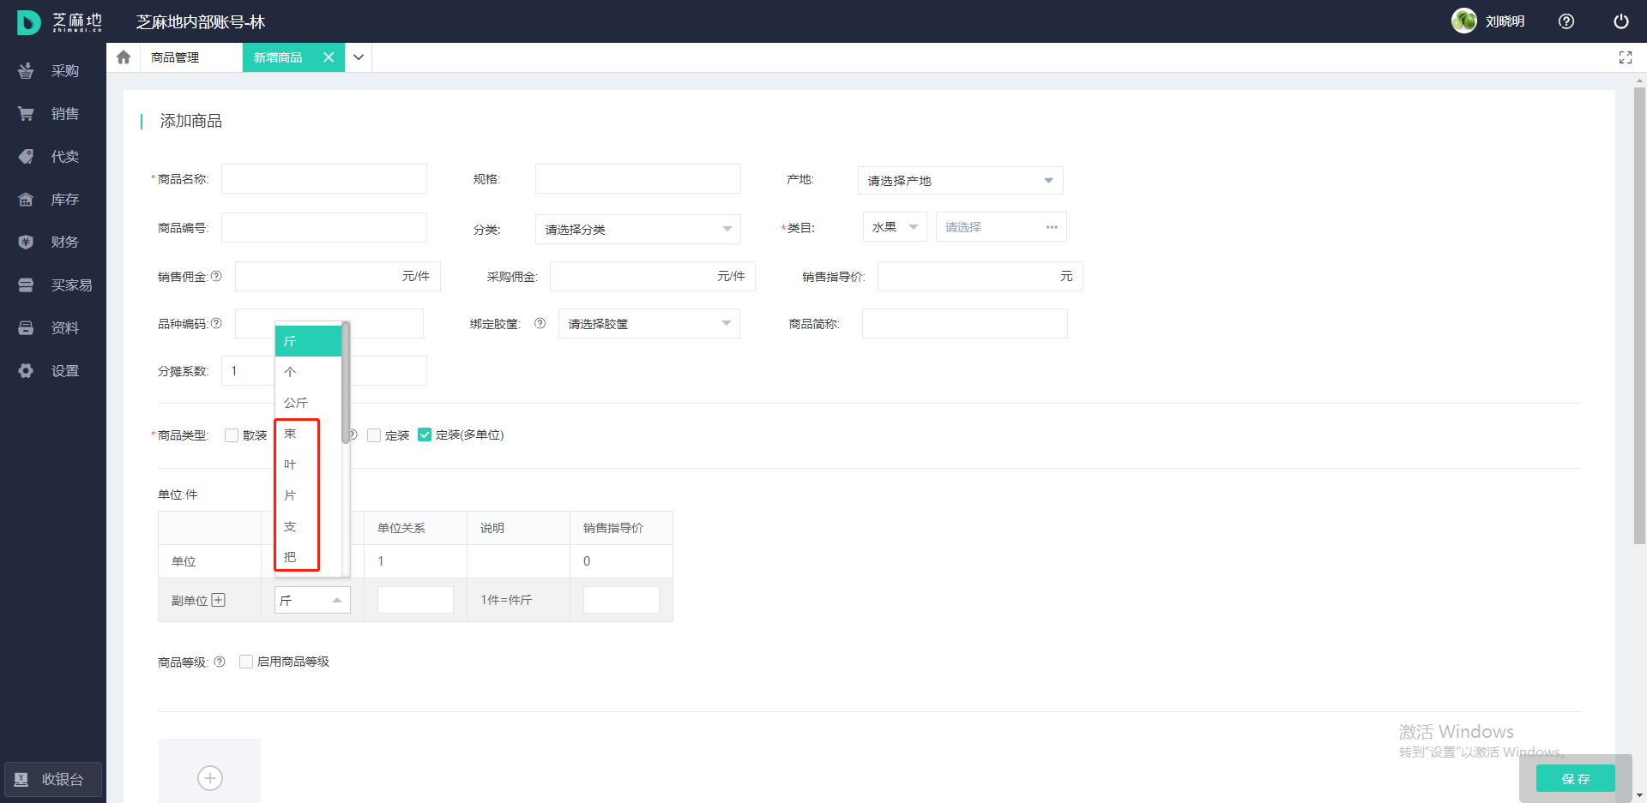This screenshot has width=1647, height=803.
Task: Click the unit dropdown list scrollbar
Action: point(346,383)
